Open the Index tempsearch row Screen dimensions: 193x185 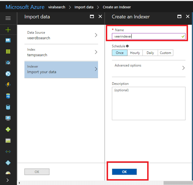pos(61,52)
